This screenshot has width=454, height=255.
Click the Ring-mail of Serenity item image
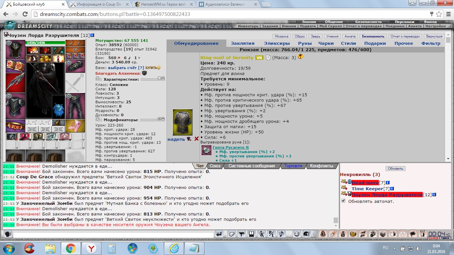point(182,122)
